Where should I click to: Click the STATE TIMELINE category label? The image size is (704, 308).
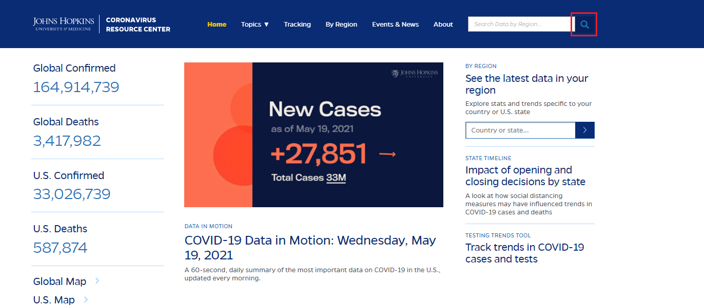[488, 158]
